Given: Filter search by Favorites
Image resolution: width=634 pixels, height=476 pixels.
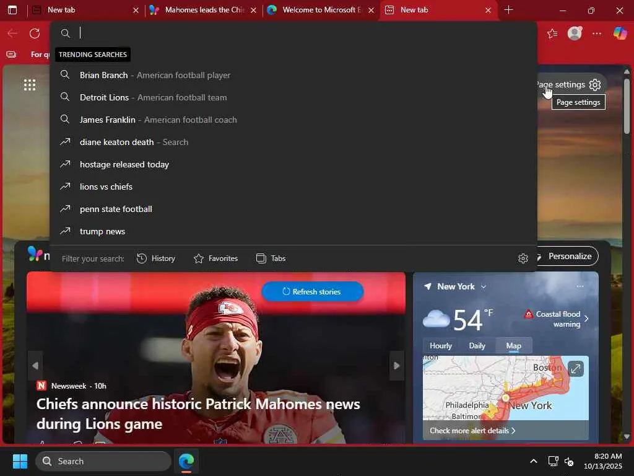Looking at the screenshot, I should coord(215,258).
